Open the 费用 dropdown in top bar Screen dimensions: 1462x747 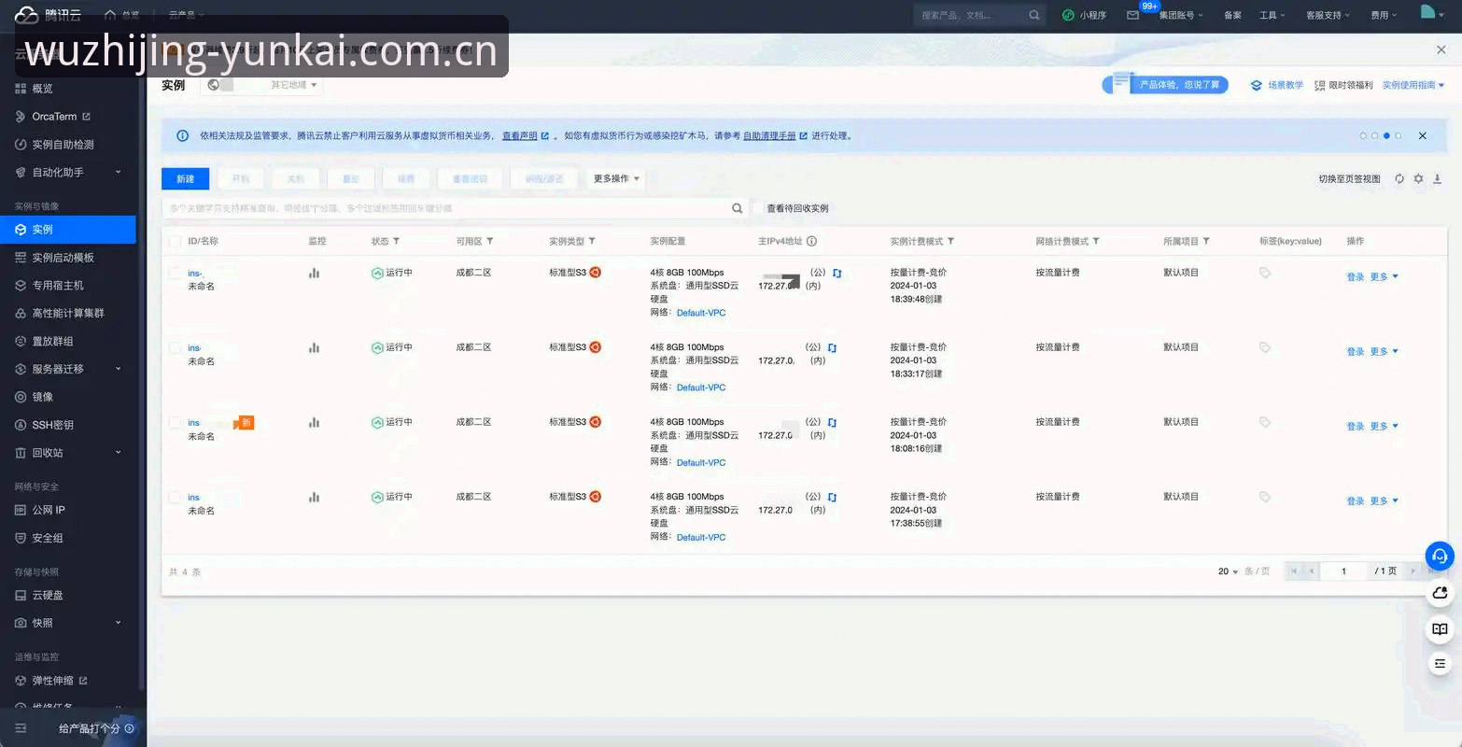pyautogui.click(x=1384, y=15)
